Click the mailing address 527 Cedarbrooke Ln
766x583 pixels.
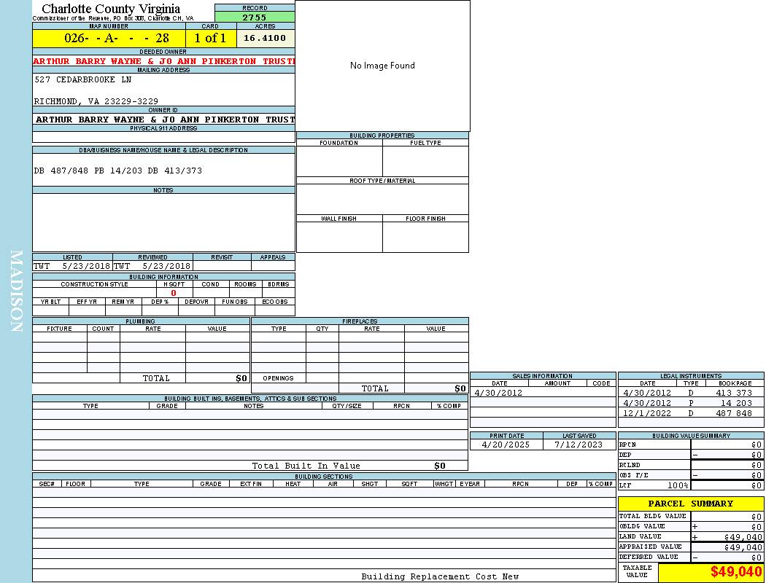(x=83, y=79)
